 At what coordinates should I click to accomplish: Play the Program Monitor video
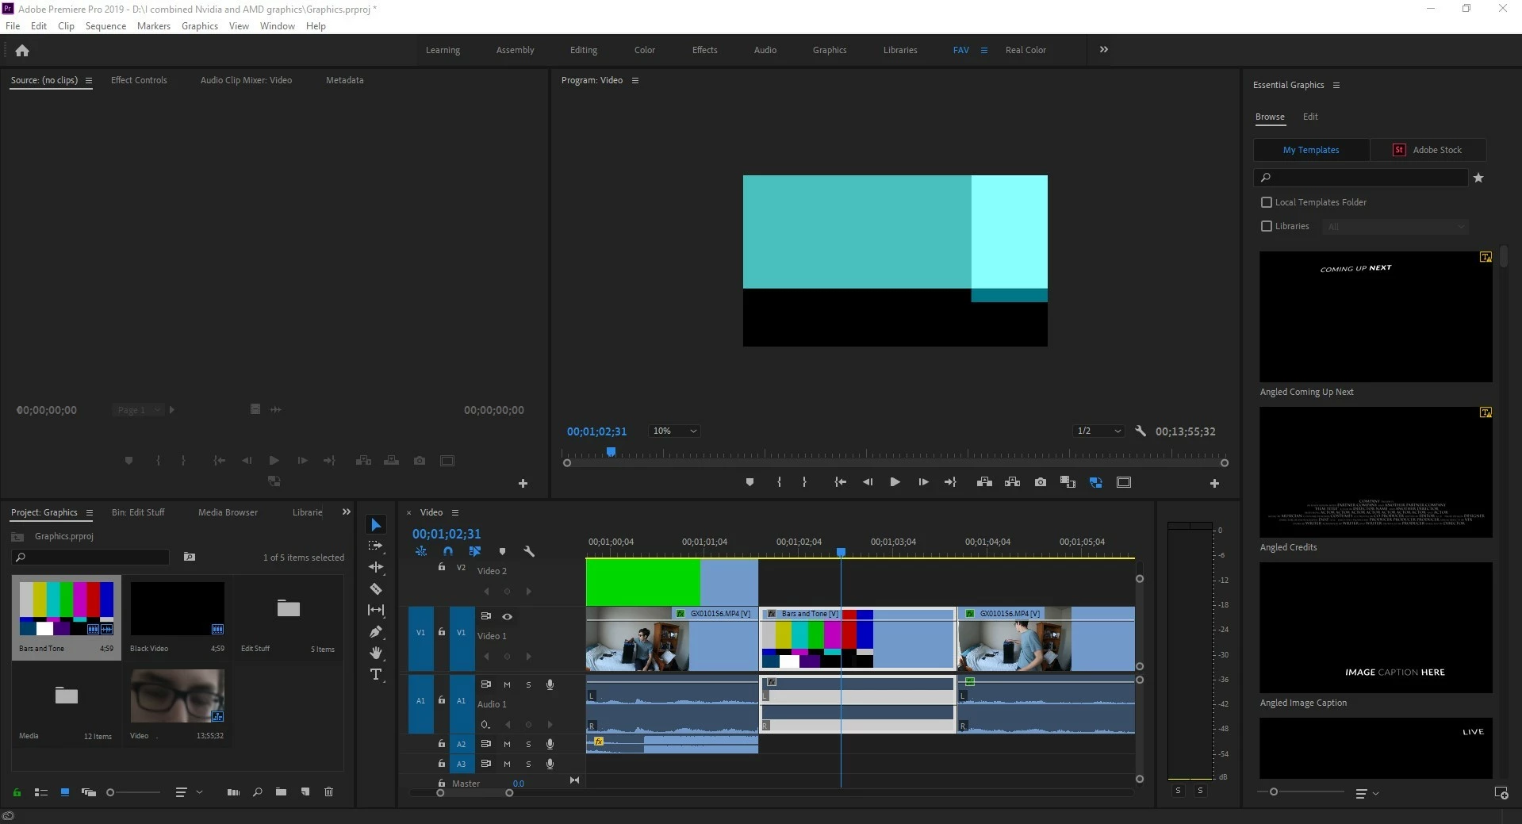[x=895, y=482]
